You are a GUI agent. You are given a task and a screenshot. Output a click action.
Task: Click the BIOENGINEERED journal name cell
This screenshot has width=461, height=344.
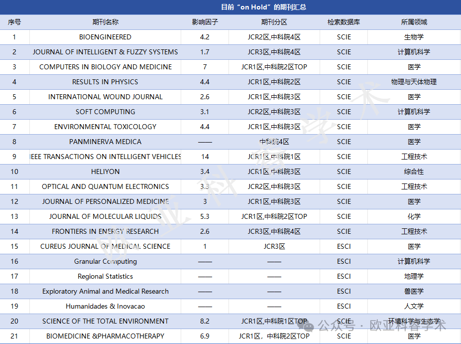coord(105,37)
